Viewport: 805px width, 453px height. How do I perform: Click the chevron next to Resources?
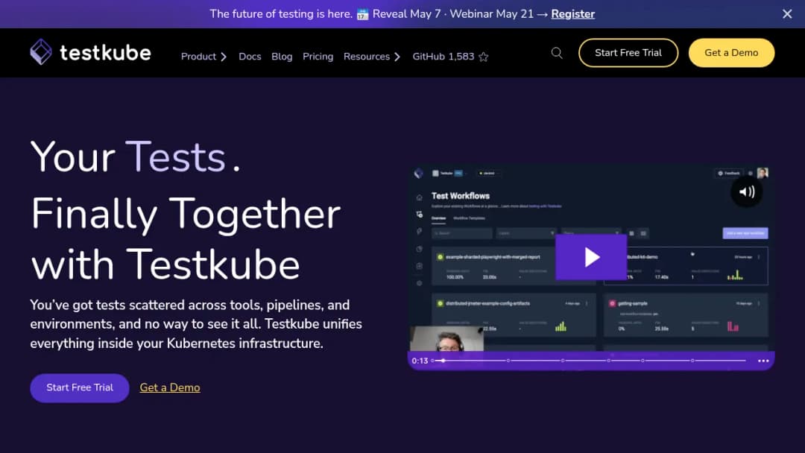click(x=397, y=57)
